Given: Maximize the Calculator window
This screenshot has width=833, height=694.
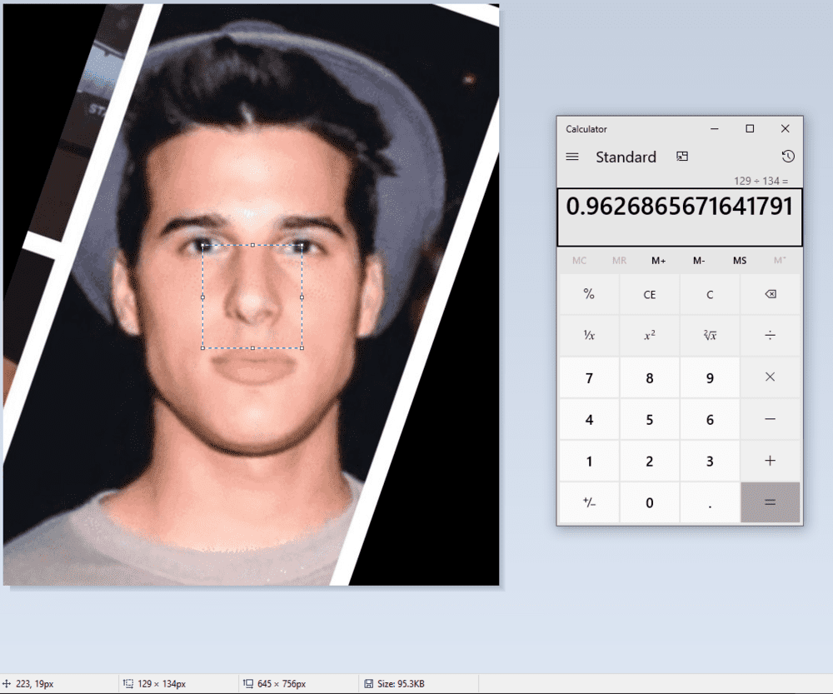Looking at the screenshot, I should [x=750, y=128].
